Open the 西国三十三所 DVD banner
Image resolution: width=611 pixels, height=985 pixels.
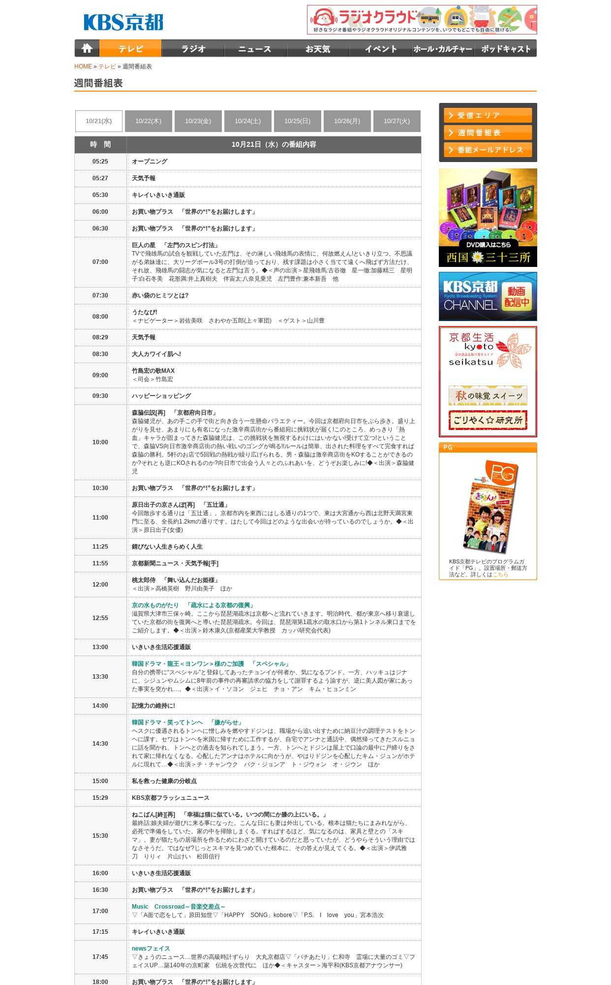point(488,218)
